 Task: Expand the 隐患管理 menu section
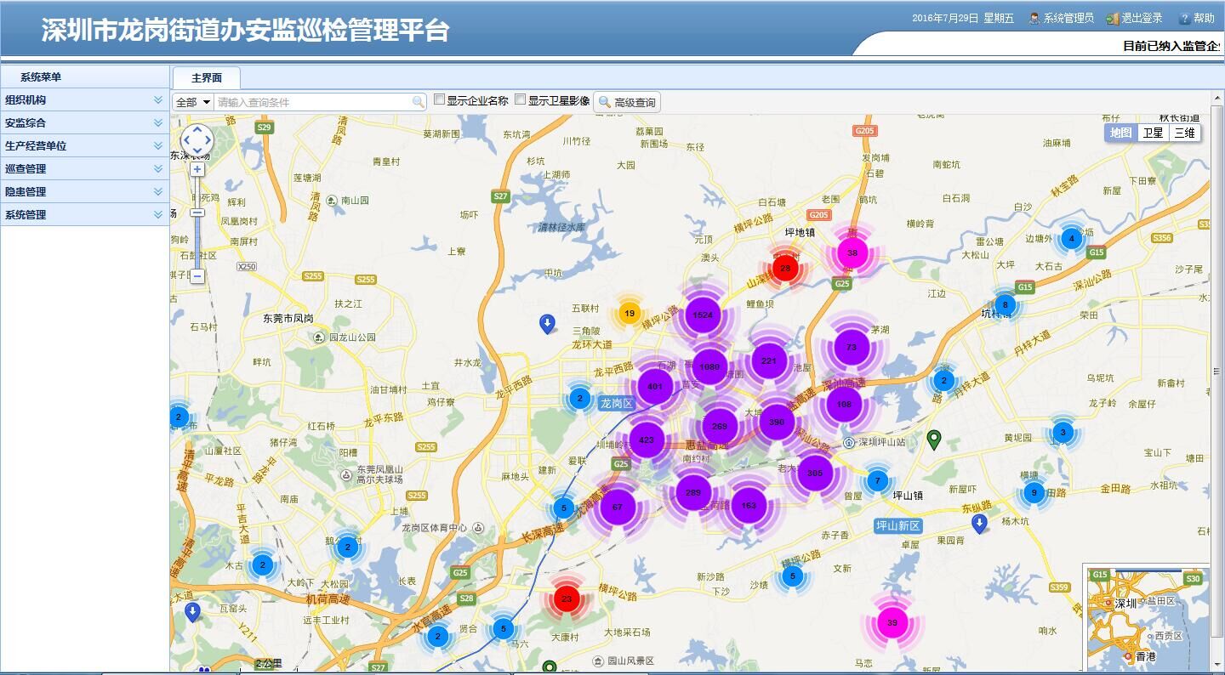click(84, 191)
